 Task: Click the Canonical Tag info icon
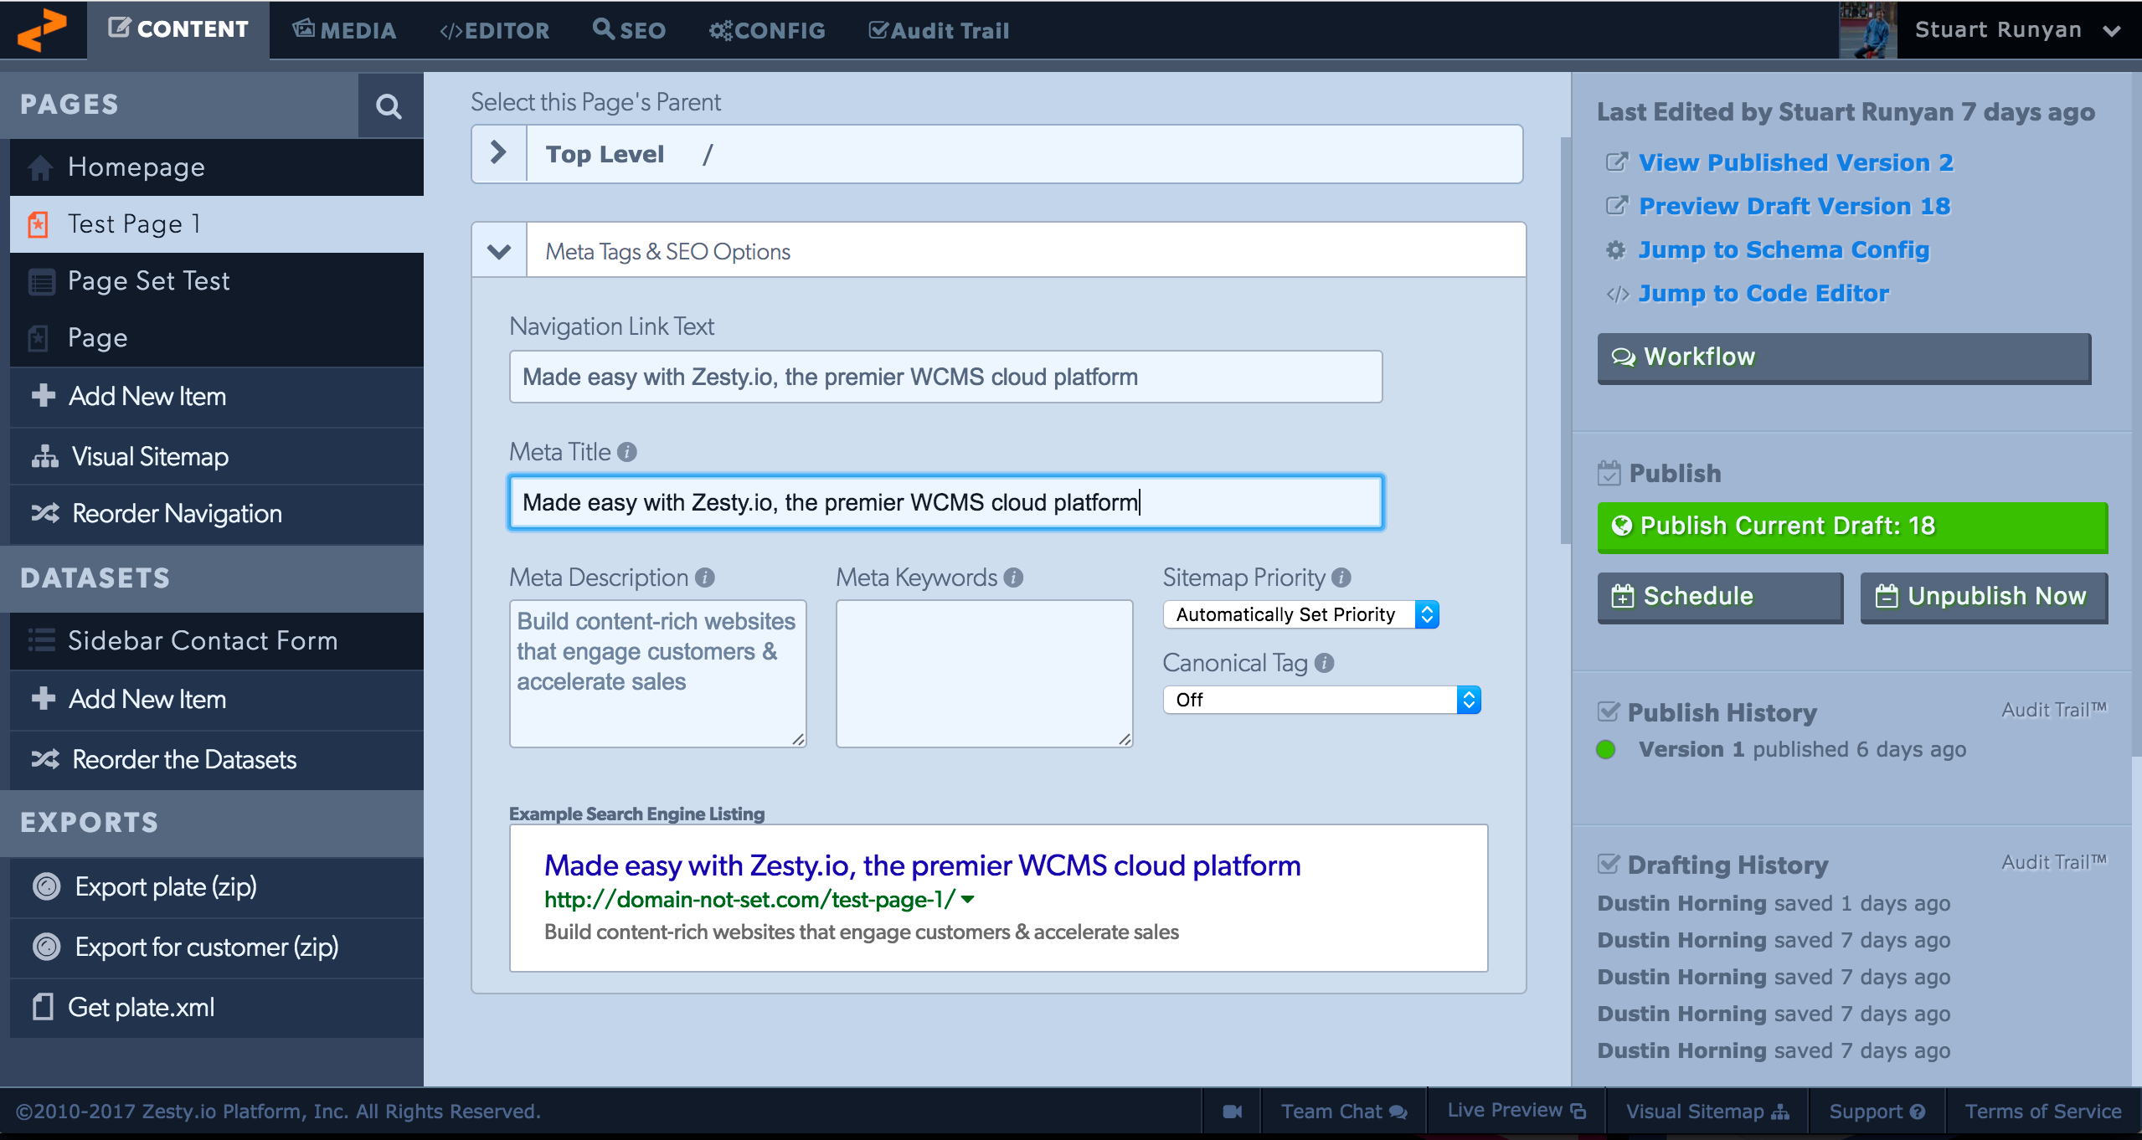click(1324, 663)
